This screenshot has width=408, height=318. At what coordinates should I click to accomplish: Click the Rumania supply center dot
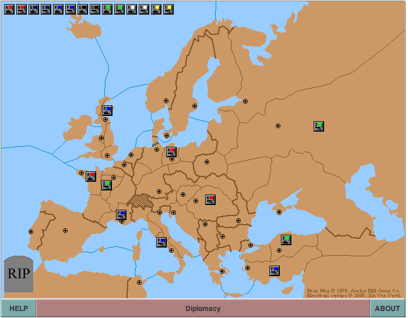point(238,221)
